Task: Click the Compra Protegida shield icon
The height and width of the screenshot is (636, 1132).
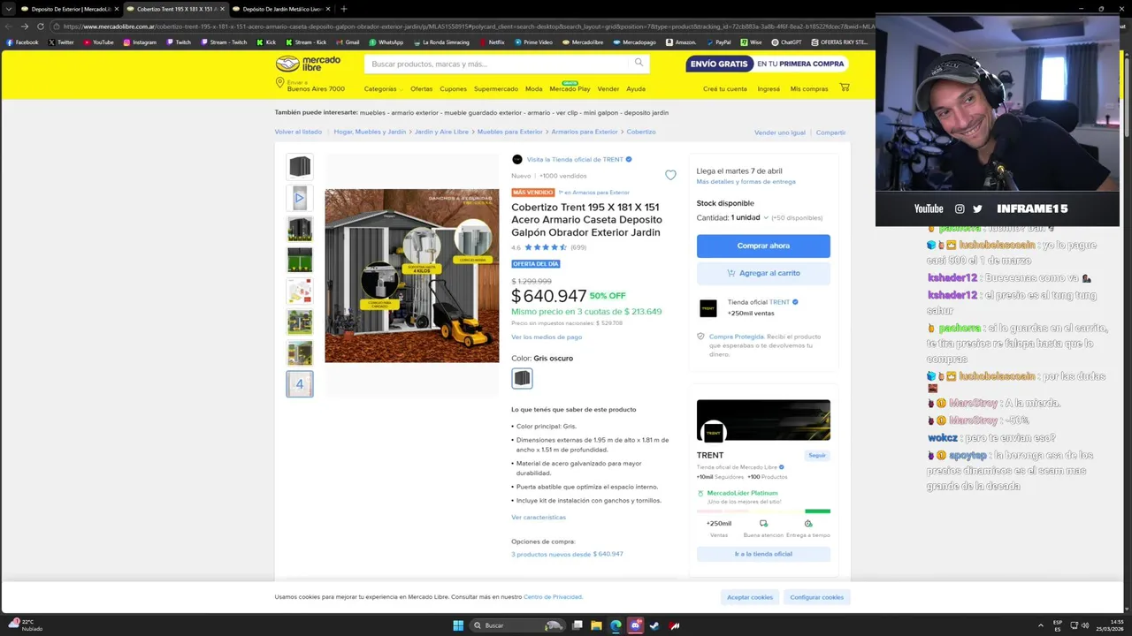Action: click(700, 337)
